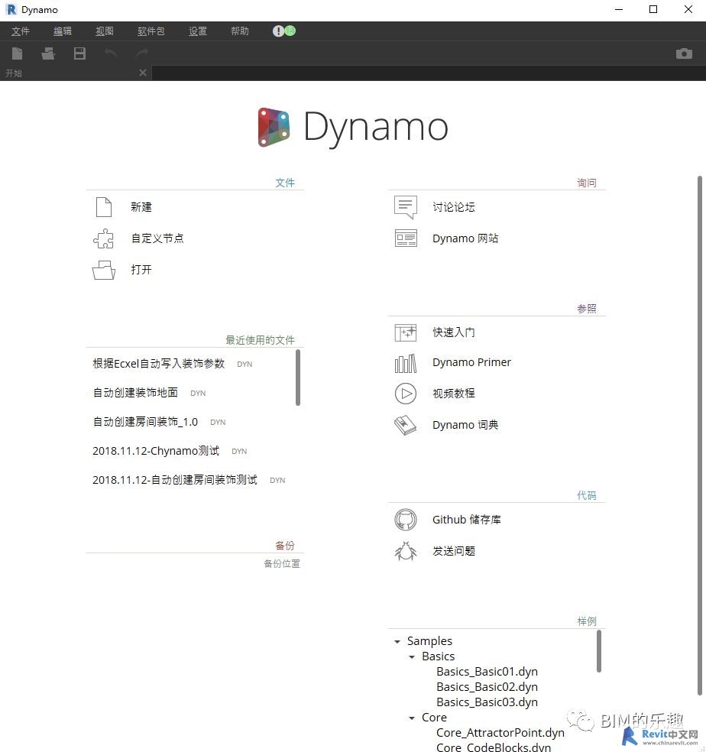The width and height of the screenshot is (706, 752).
Task: Open the Github 储存库 icon
Action: (x=406, y=520)
